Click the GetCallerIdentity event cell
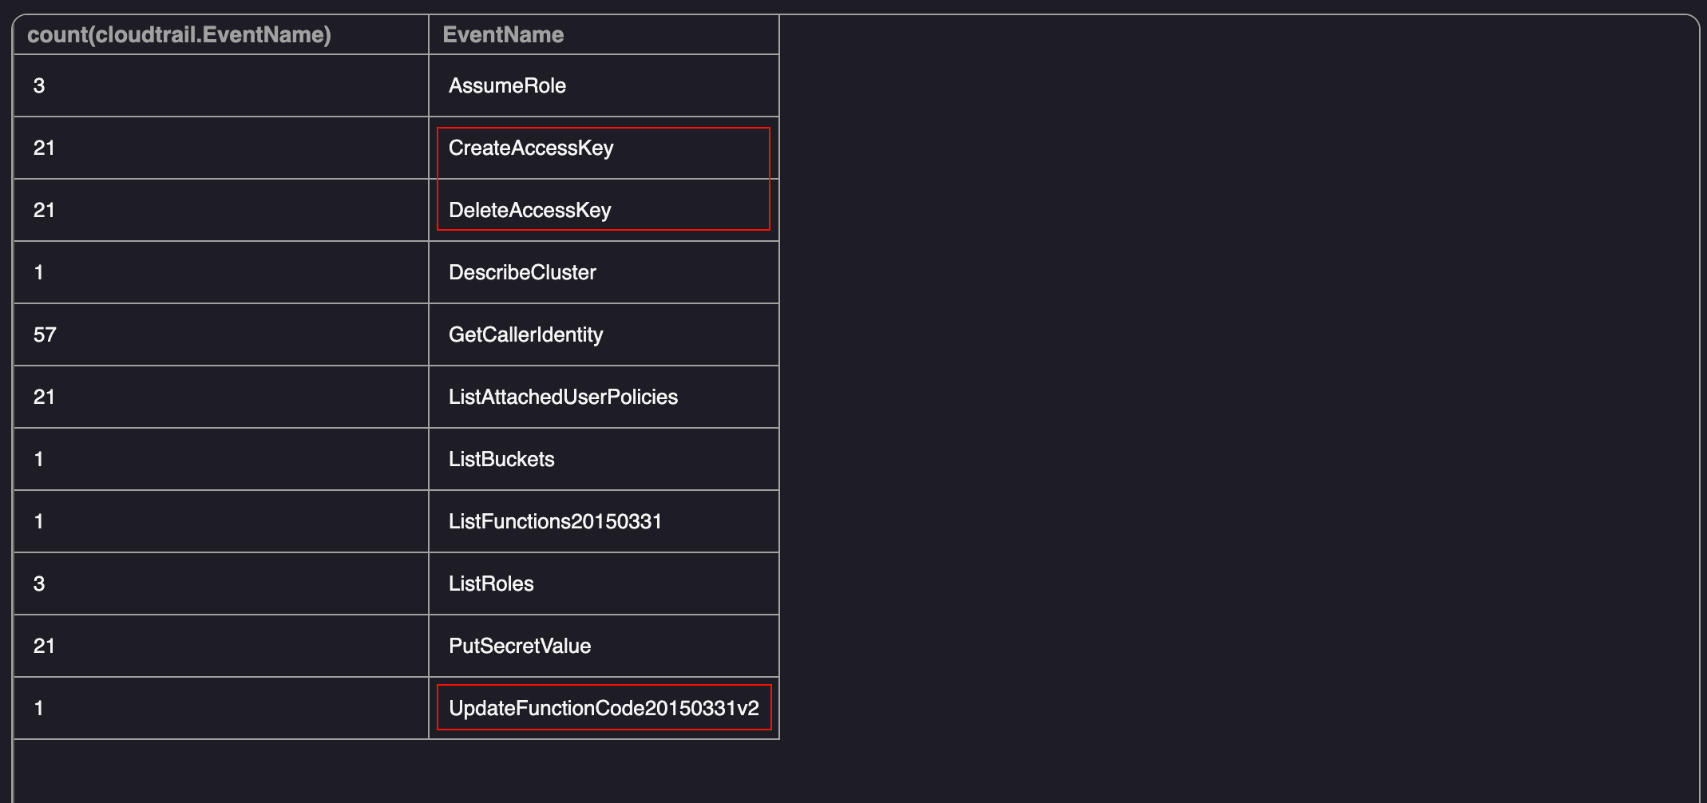Viewport: 1707px width, 803px height. 525,335
